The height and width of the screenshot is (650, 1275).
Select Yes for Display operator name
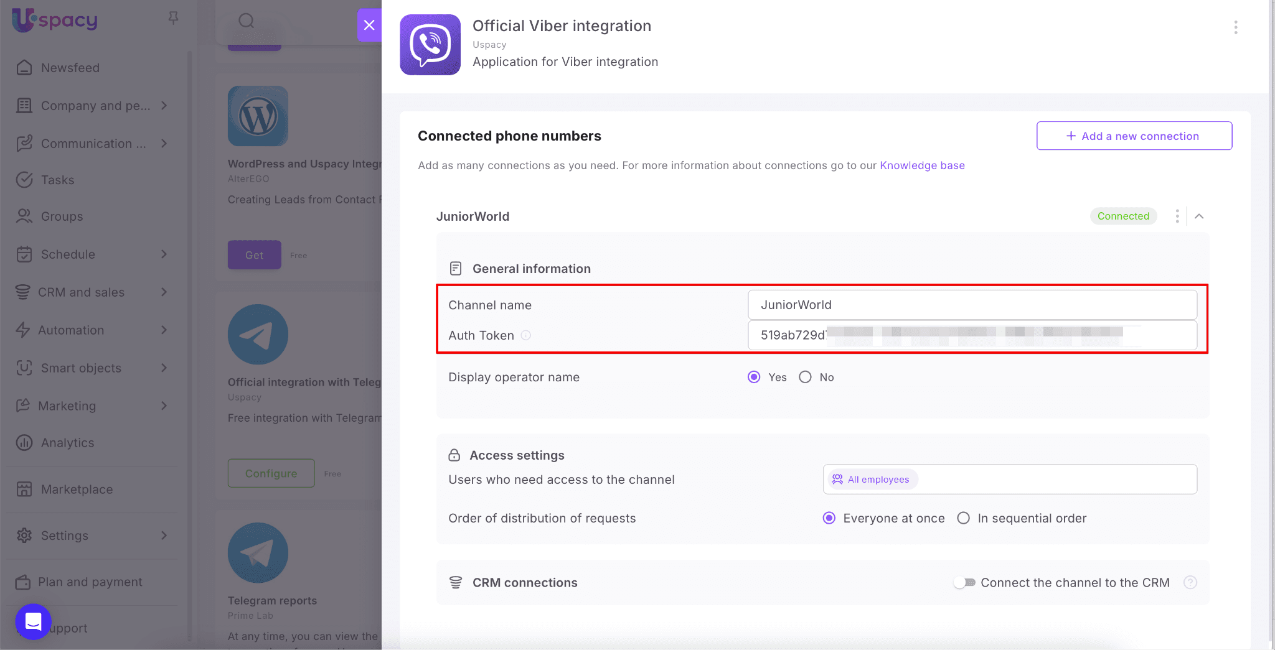754,377
